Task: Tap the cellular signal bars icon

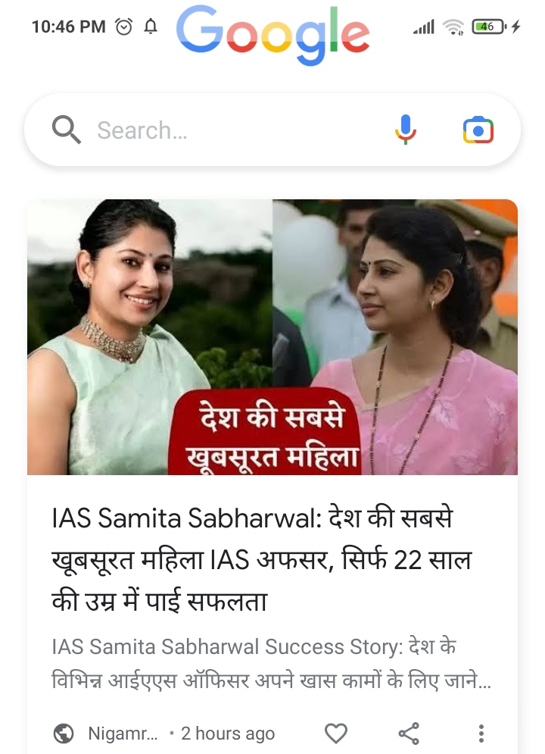Action: 424,27
